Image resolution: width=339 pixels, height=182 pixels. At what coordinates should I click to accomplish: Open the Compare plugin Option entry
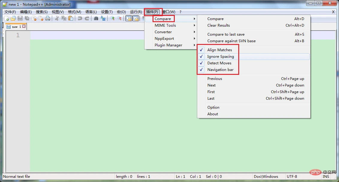click(x=213, y=107)
